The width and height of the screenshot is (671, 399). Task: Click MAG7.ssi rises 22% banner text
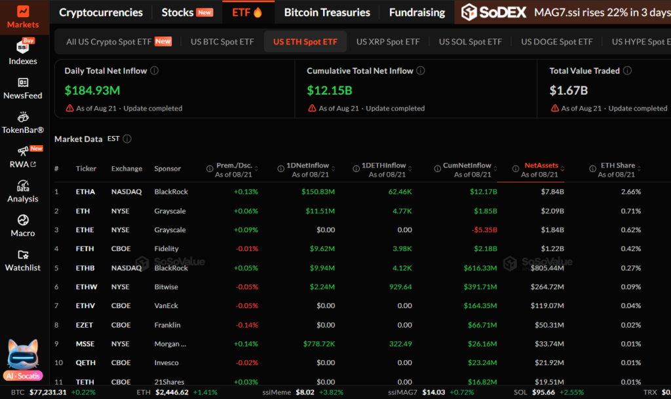[602, 12]
